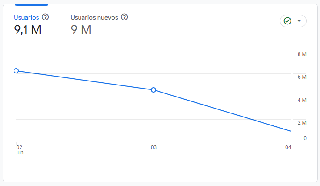
Task: Click the green checkmark data quality icon
Action: [288, 21]
